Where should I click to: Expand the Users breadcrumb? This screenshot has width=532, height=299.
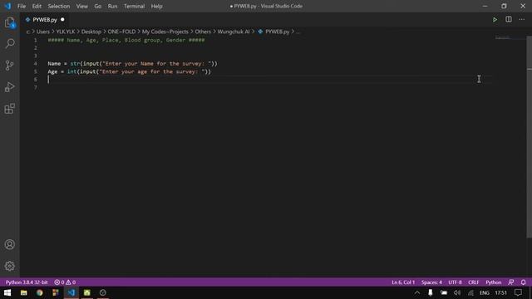(43, 32)
